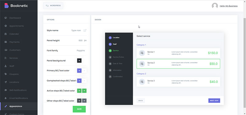Click the Payments card icon
246x115 pixels.
(6, 42)
